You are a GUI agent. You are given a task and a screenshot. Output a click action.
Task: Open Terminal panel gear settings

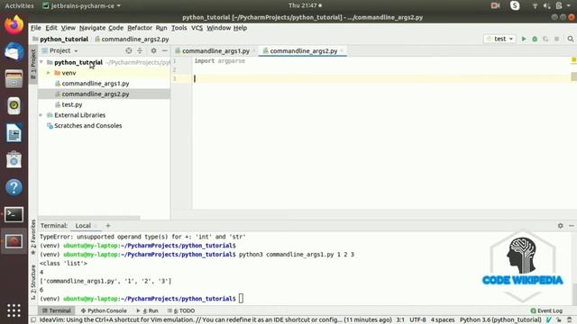[x=561, y=226]
